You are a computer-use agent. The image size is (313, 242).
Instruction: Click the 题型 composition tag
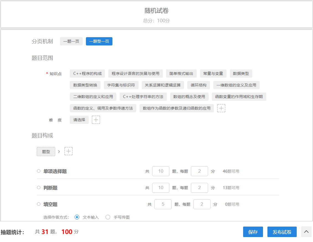click(46, 152)
